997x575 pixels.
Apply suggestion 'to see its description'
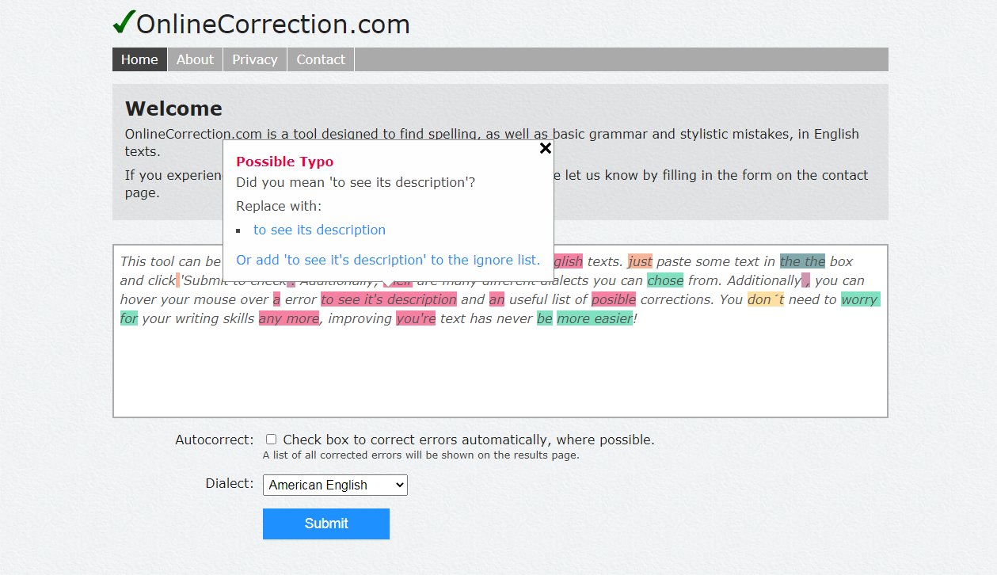(x=319, y=230)
